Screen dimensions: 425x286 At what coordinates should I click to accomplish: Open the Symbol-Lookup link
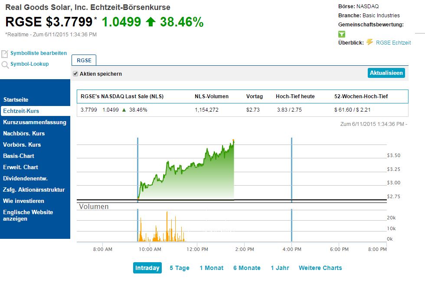point(29,64)
